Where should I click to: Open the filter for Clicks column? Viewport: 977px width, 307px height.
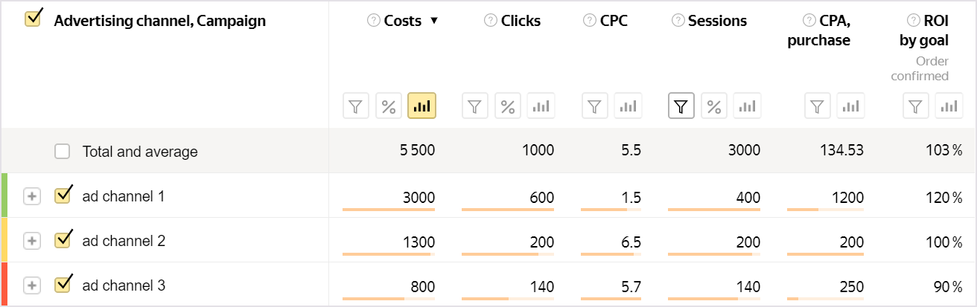click(475, 106)
